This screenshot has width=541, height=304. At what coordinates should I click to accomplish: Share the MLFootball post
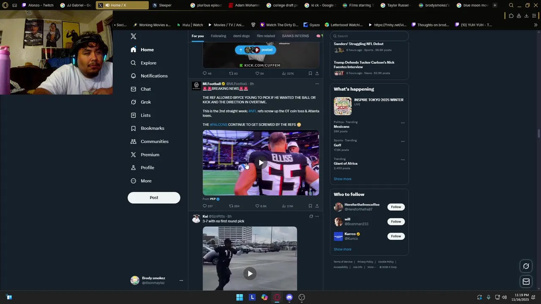317,206
